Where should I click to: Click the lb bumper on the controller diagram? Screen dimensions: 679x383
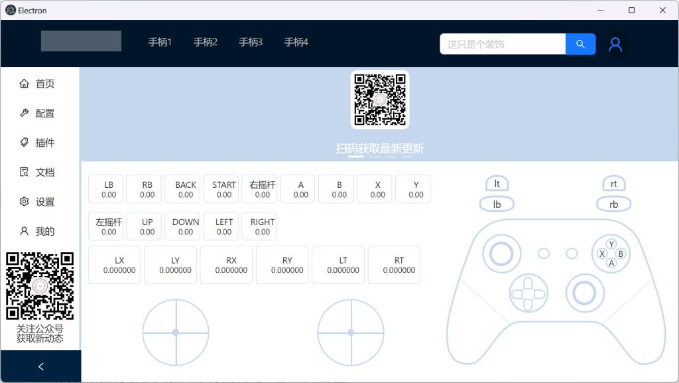(497, 204)
